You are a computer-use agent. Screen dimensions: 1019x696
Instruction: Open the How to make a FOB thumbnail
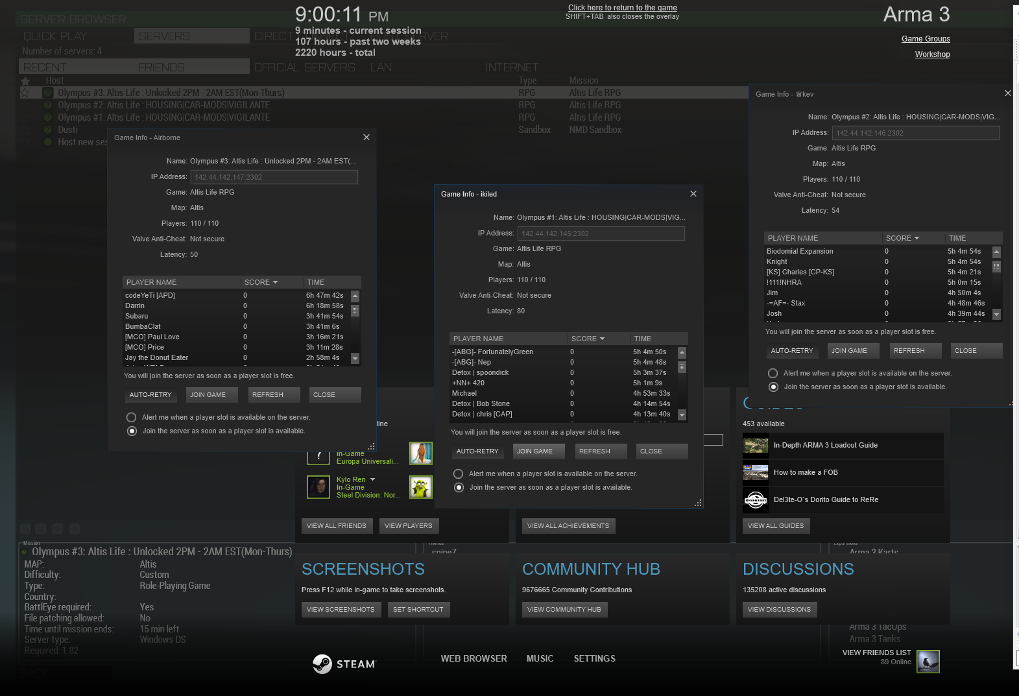click(756, 473)
